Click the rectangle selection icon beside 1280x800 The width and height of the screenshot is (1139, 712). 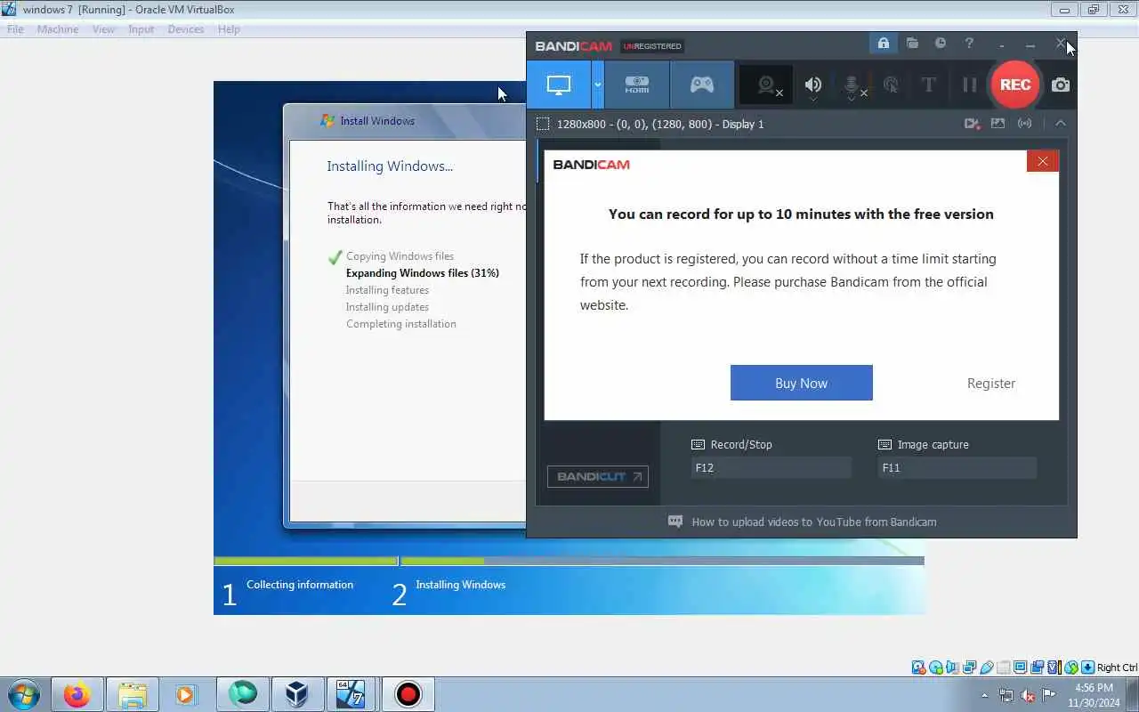pos(543,124)
